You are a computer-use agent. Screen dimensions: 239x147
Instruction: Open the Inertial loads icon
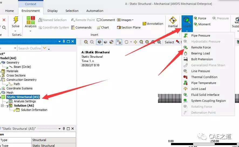click(173, 20)
